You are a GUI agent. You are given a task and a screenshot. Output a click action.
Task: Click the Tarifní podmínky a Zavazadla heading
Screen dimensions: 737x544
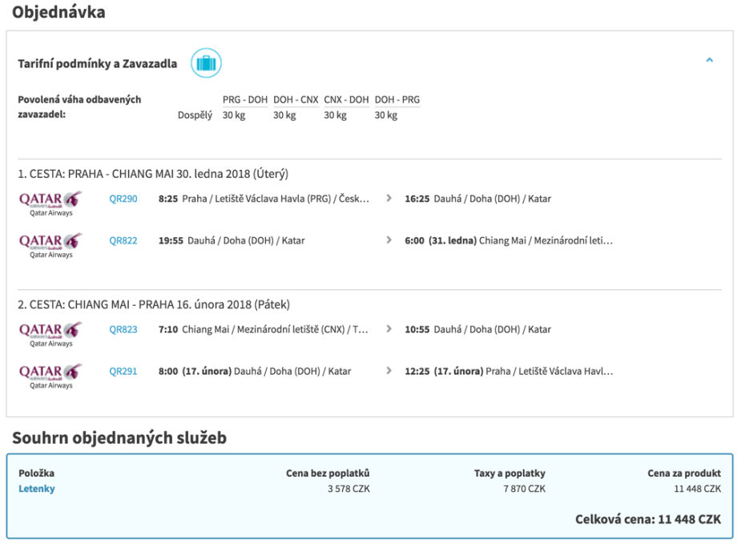98,64
